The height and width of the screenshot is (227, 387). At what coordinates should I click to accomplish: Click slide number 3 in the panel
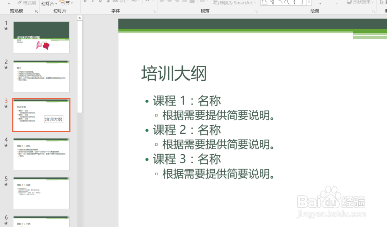[x=6, y=101]
